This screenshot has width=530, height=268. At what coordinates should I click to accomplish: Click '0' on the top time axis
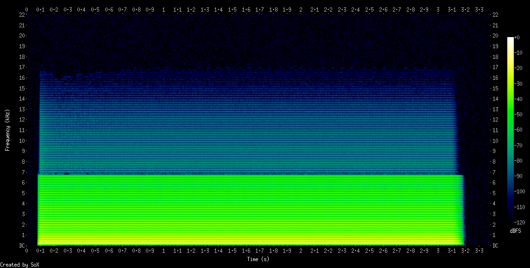point(27,10)
